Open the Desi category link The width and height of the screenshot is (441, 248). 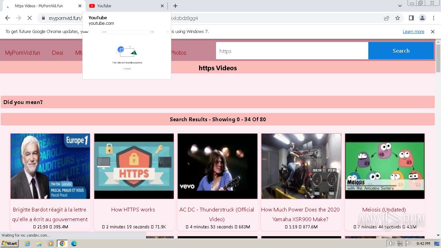(58, 53)
